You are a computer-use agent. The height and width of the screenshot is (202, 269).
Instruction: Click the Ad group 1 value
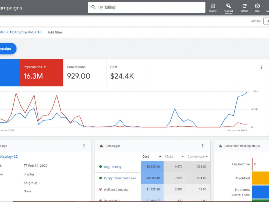pos(31,183)
